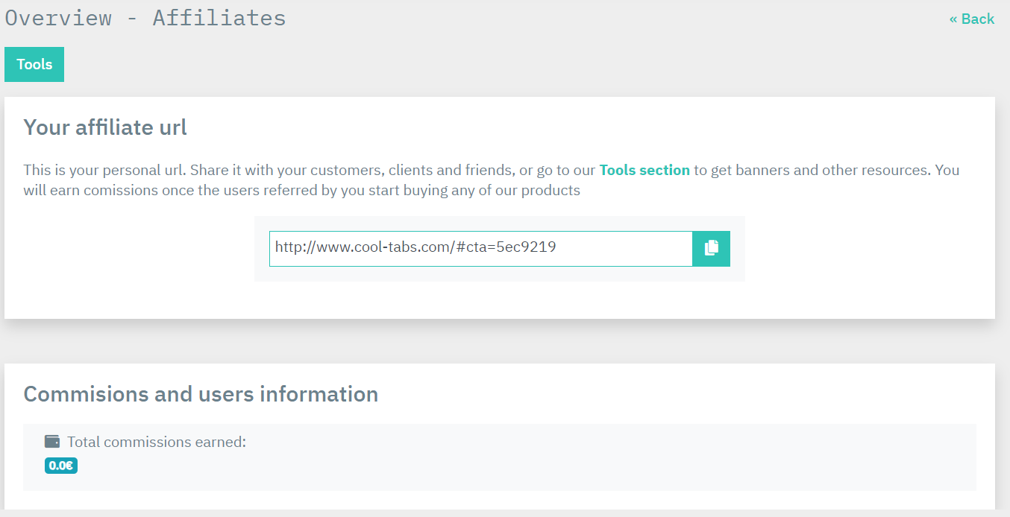1010x517 pixels.
Task: Open the Tools tab button
Action: (34, 64)
